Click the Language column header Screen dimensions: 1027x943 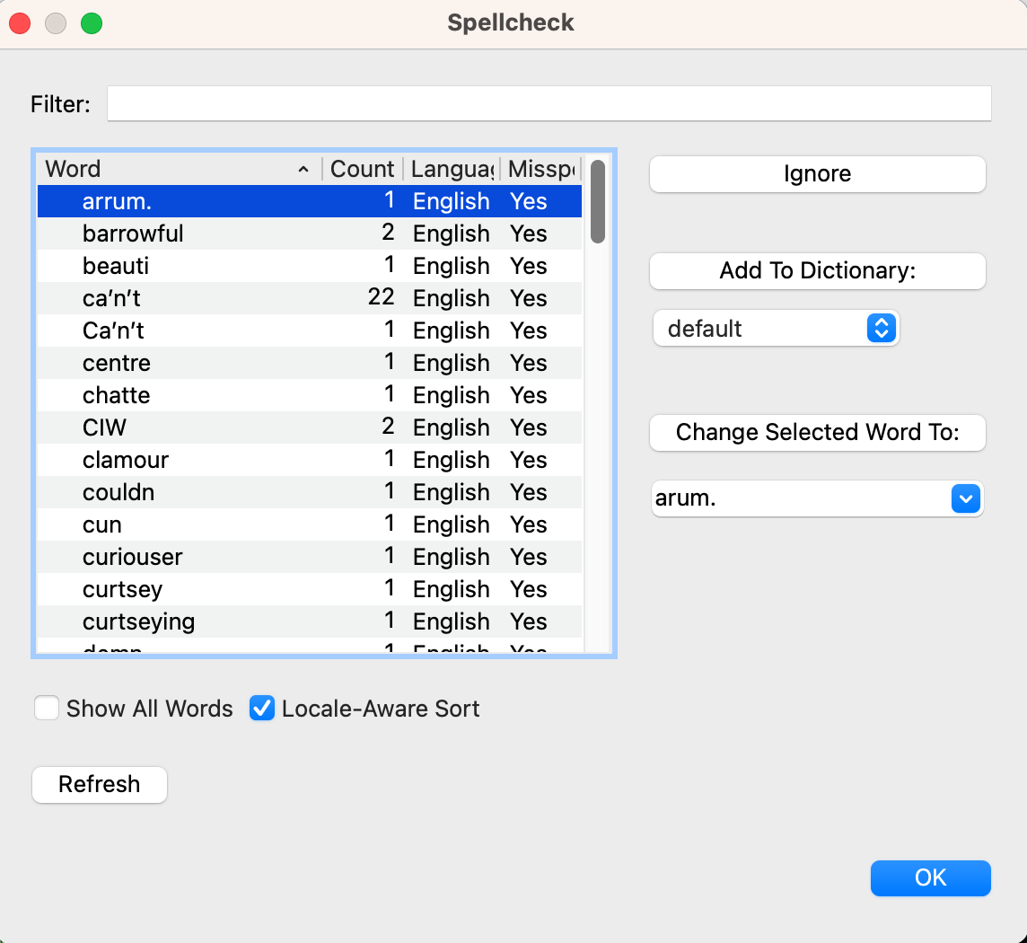[452, 169]
